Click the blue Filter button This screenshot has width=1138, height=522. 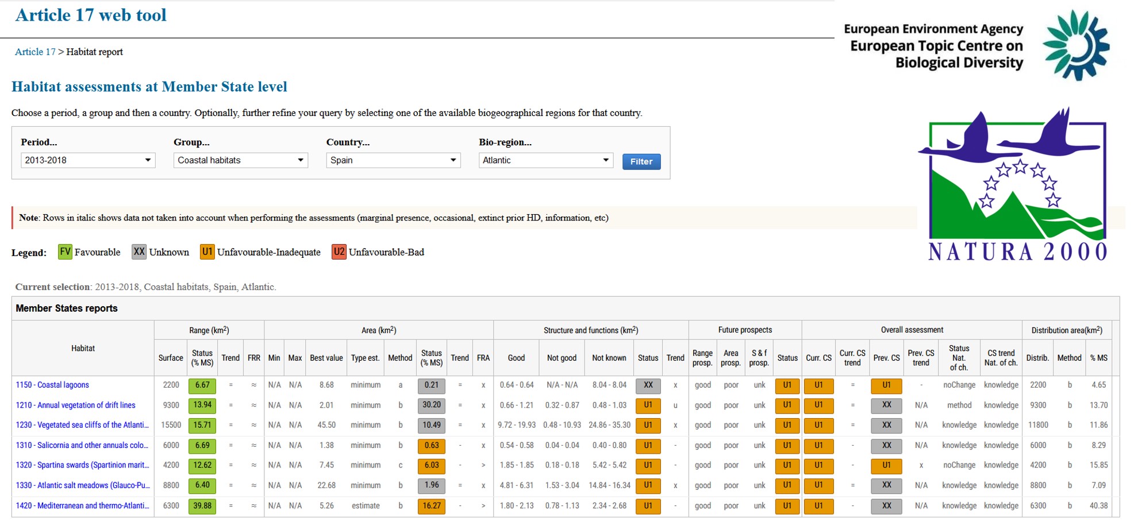[641, 161]
